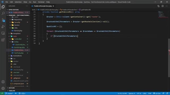Open the Run menu
170x95 pixels.
tap(35, 2)
